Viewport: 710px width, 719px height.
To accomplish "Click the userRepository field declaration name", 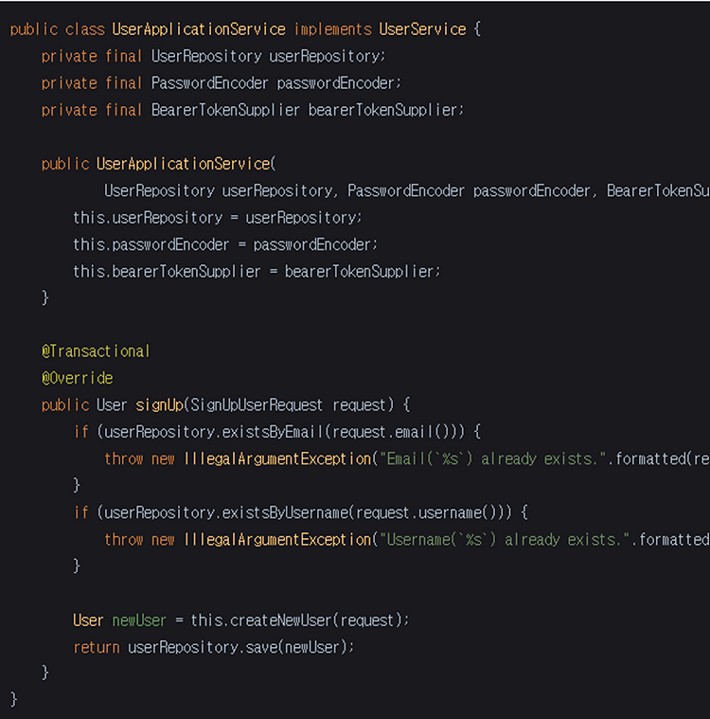I will pos(326,57).
